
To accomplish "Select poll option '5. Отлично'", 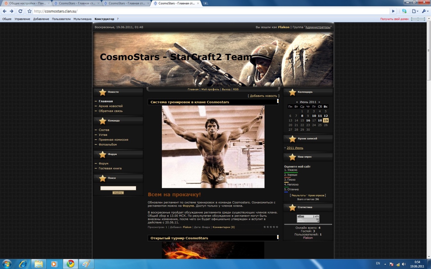I will pos(291,189).
